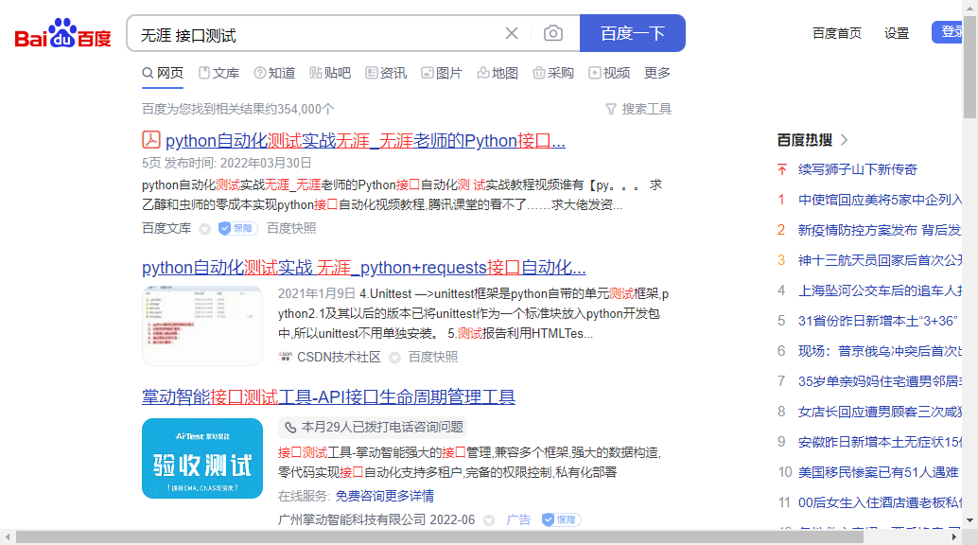Expand dropdown arrow next to CSDN技术社区
978x545 pixels.
pos(394,358)
